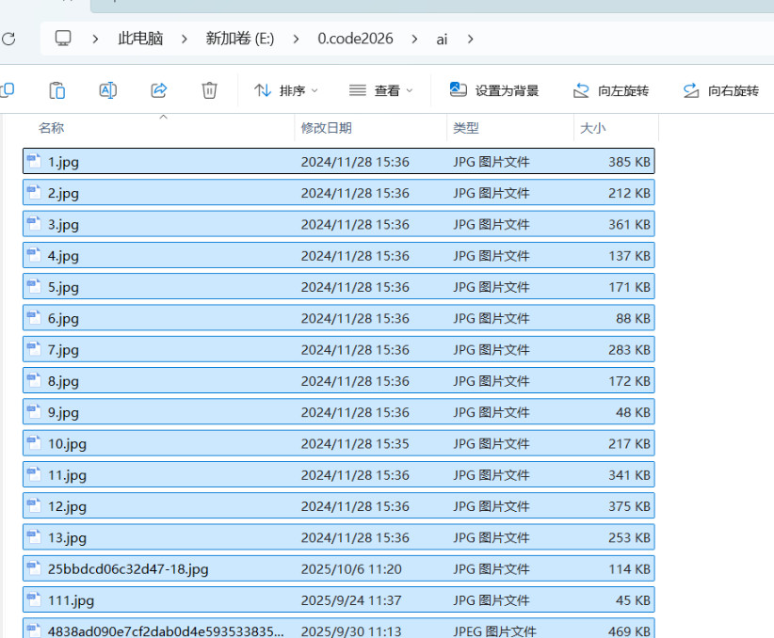Sort by 修改日期 column header
The image size is (774, 638).
point(326,128)
